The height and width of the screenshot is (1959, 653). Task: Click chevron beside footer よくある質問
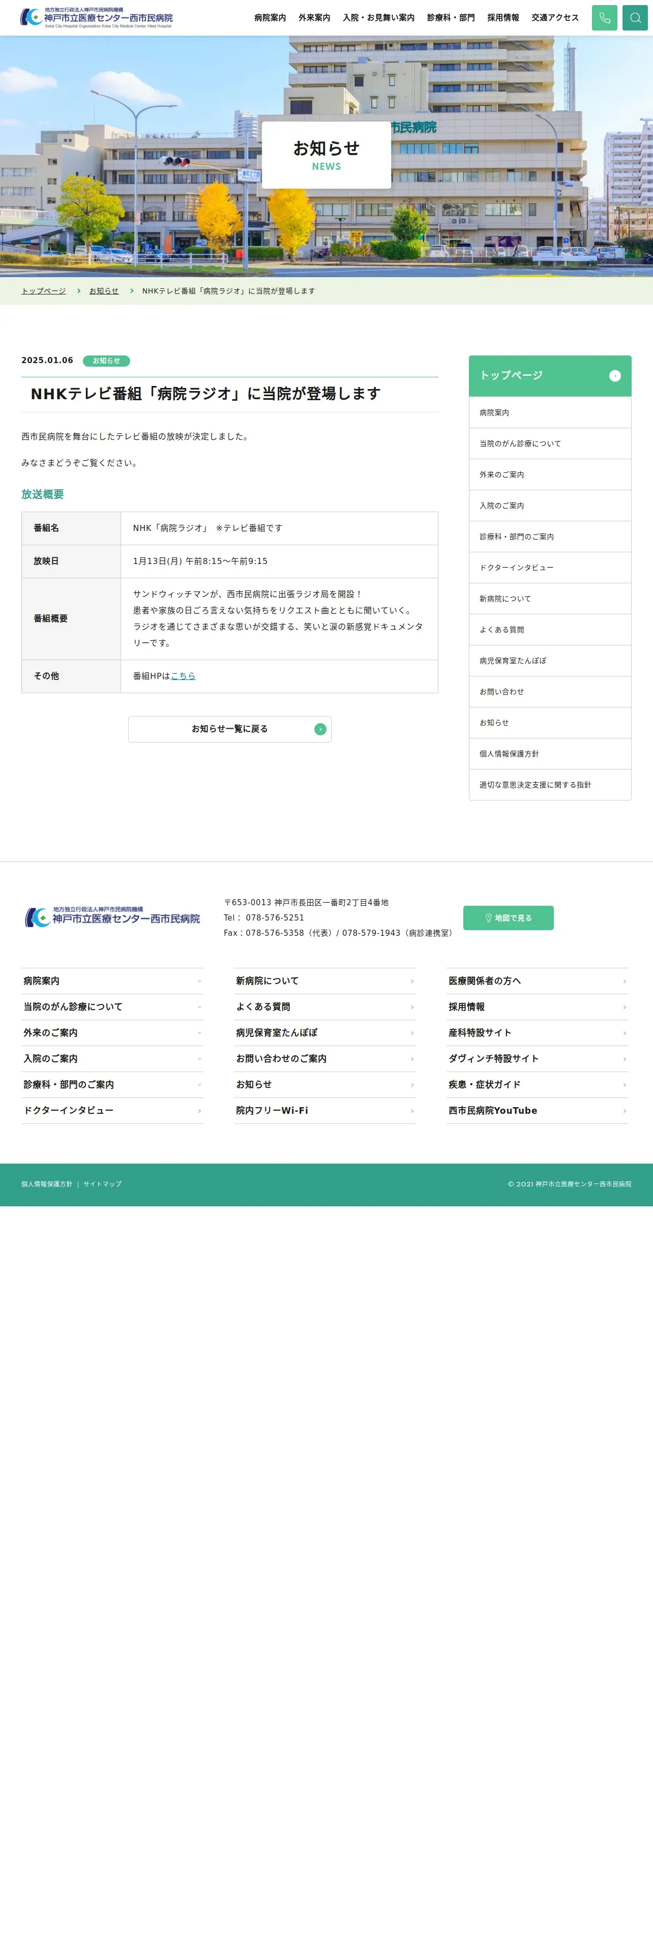click(x=412, y=1007)
